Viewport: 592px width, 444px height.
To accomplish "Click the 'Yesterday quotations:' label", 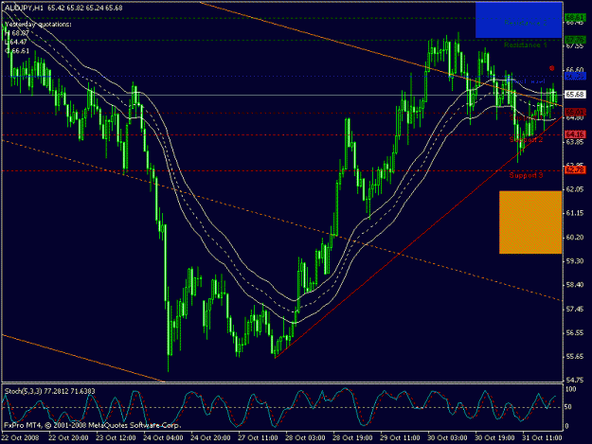I will pos(38,25).
